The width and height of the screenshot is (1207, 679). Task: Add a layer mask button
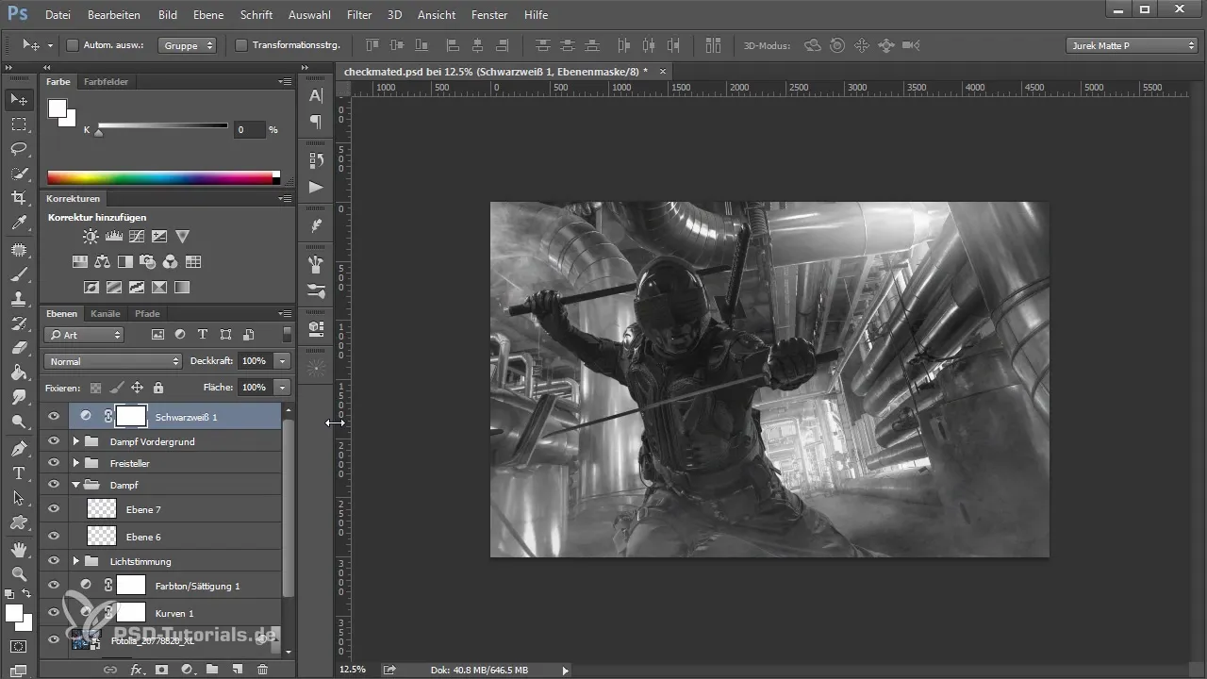tap(161, 669)
